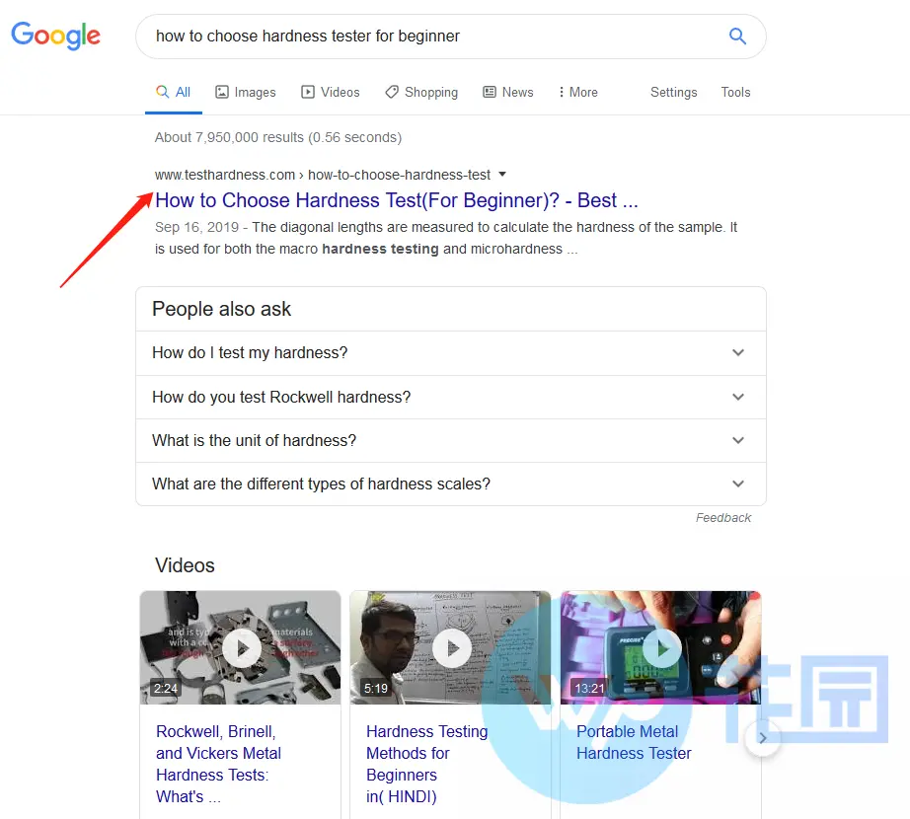Image resolution: width=910 pixels, height=819 pixels.
Task: Expand 'What is the unit of hardness?'
Action: [451, 440]
